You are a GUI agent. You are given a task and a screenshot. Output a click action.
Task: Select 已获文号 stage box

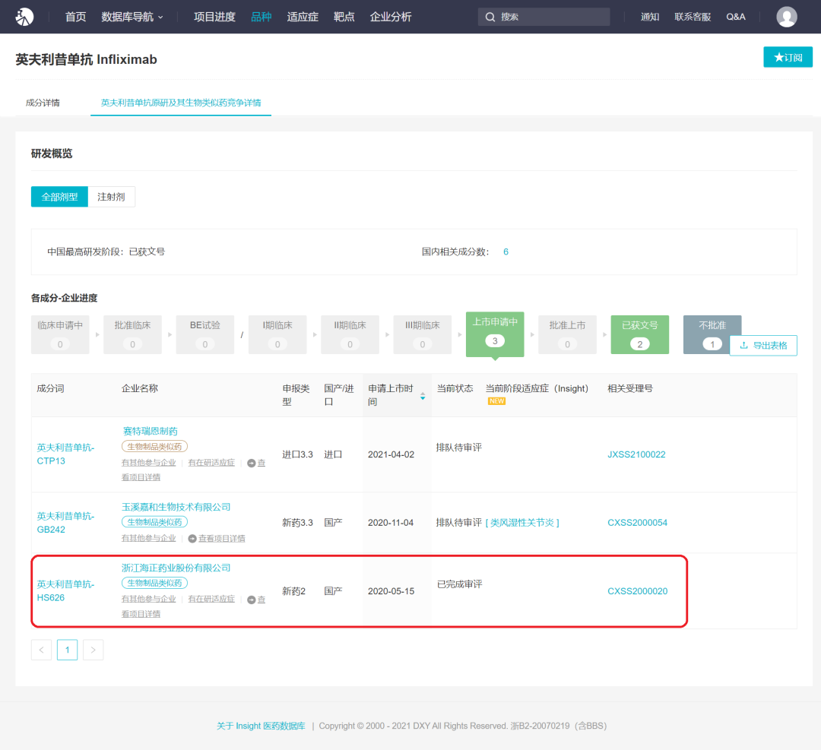click(640, 334)
